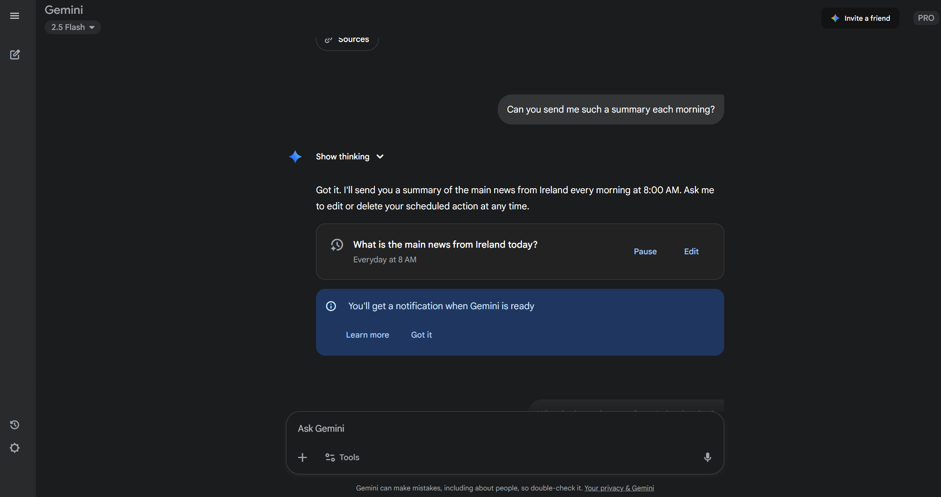The image size is (941, 497).
Task: Expand Show thinking section
Action: click(349, 157)
